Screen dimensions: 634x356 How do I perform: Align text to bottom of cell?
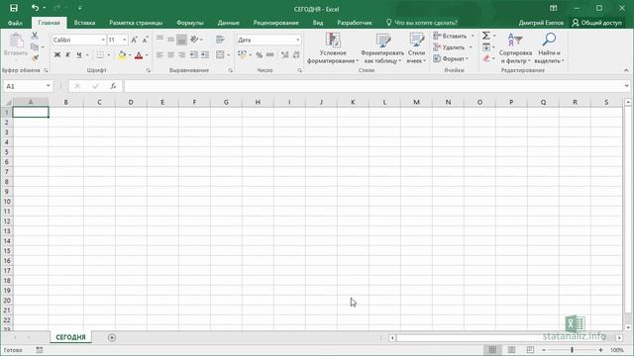[x=181, y=40]
